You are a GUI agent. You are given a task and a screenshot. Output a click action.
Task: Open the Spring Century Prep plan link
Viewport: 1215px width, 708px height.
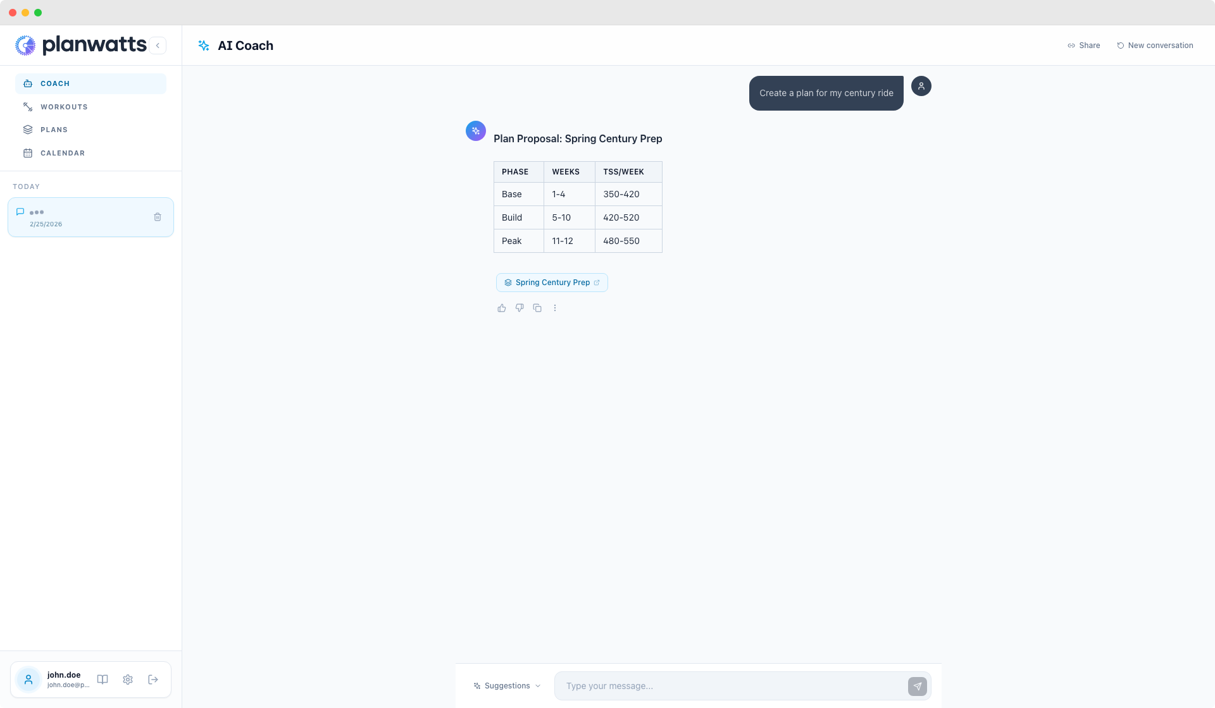[x=552, y=283]
